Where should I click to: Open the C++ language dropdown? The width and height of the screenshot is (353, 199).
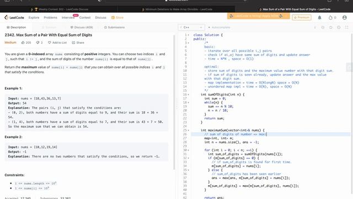point(191,27)
